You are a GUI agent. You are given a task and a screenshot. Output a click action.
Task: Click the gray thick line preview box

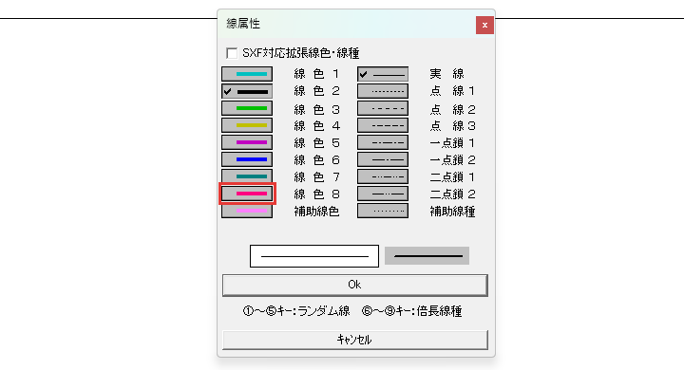click(x=427, y=256)
